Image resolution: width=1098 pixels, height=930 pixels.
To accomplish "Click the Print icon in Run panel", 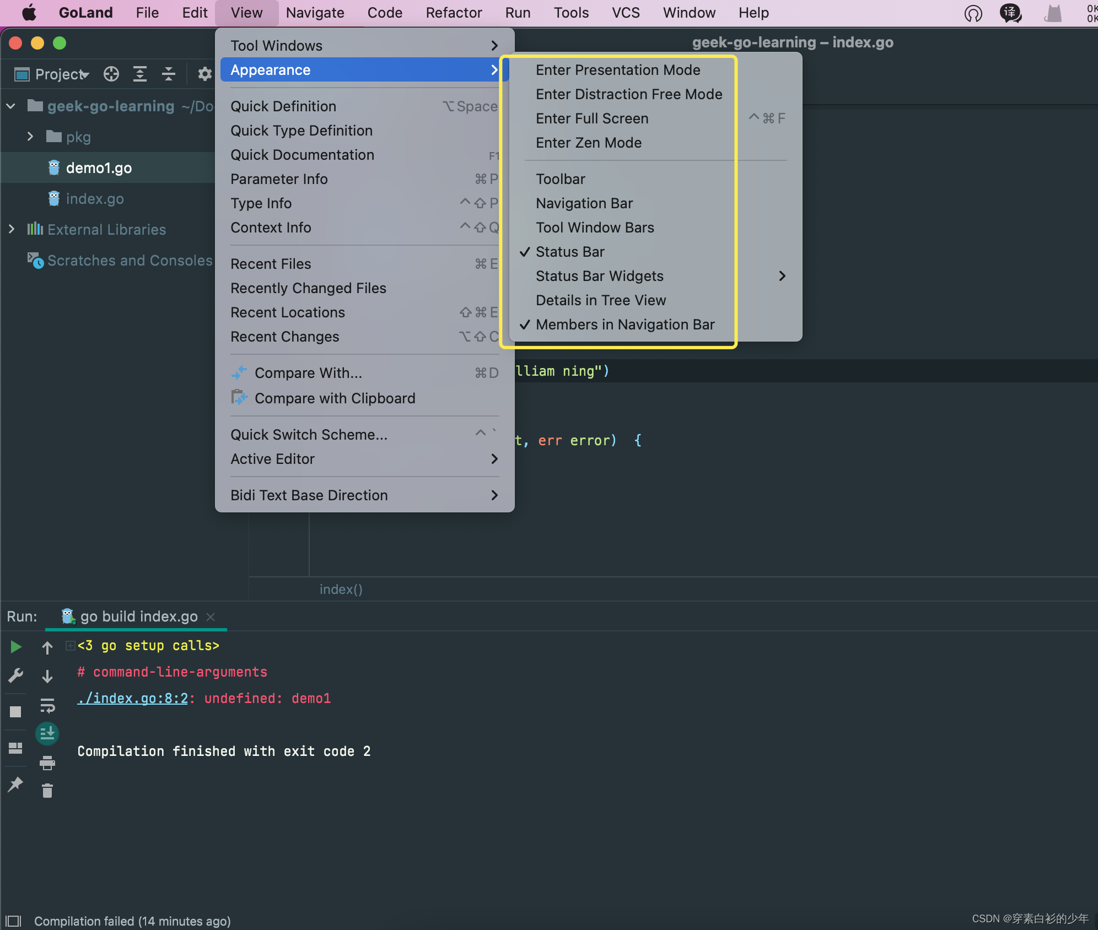I will tap(47, 763).
